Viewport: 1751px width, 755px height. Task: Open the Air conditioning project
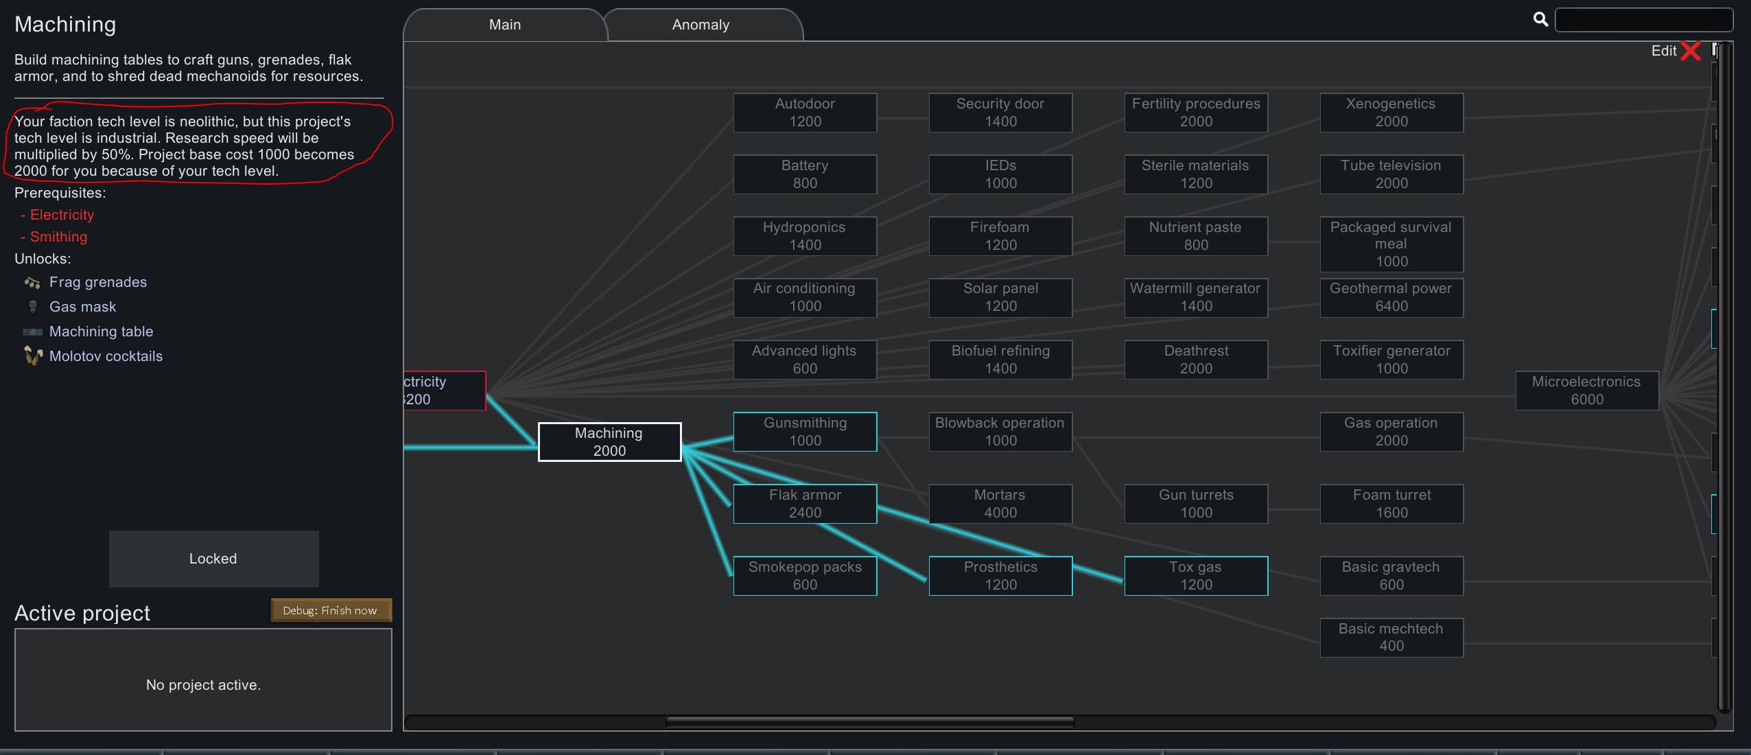tap(805, 298)
